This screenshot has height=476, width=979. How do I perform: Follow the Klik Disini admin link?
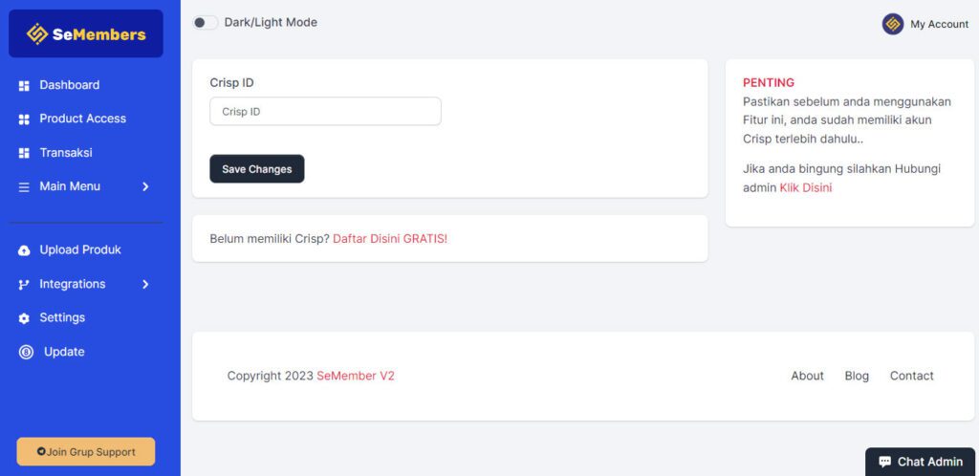pyautogui.click(x=806, y=188)
